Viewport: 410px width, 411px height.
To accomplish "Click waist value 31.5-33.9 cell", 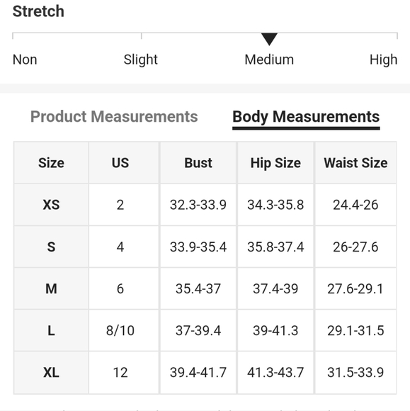I will [x=355, y=373].
